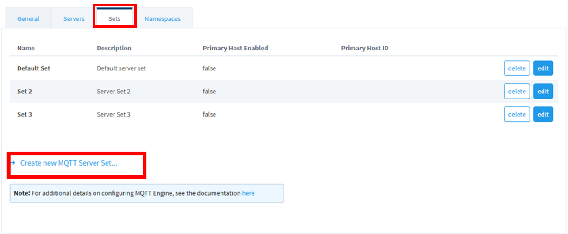This screenshot has height=234, width=568.
Task: Delete Set 2 server set
Action: 517,91
